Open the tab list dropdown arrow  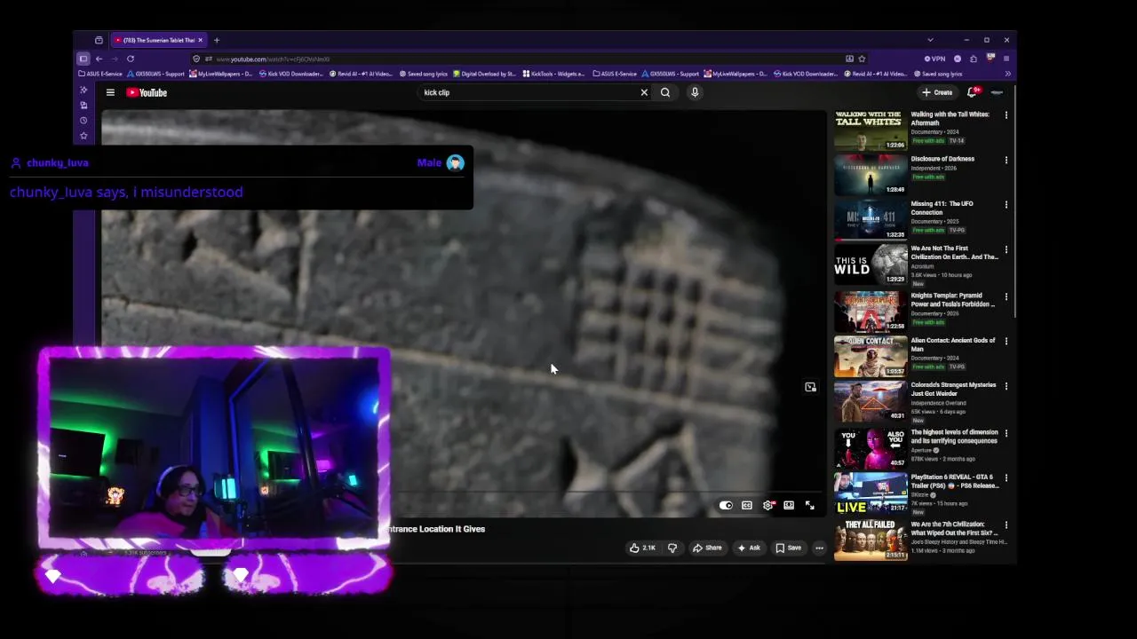(930, 40)
